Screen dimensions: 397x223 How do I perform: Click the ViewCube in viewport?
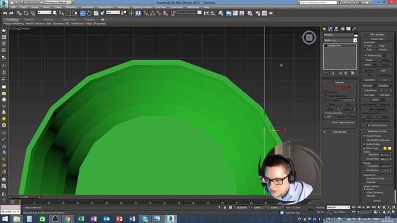coord(309,37)
